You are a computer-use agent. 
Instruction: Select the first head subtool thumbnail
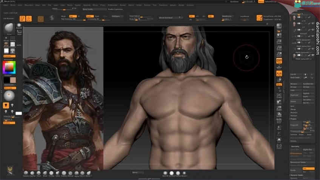(294, 18)
